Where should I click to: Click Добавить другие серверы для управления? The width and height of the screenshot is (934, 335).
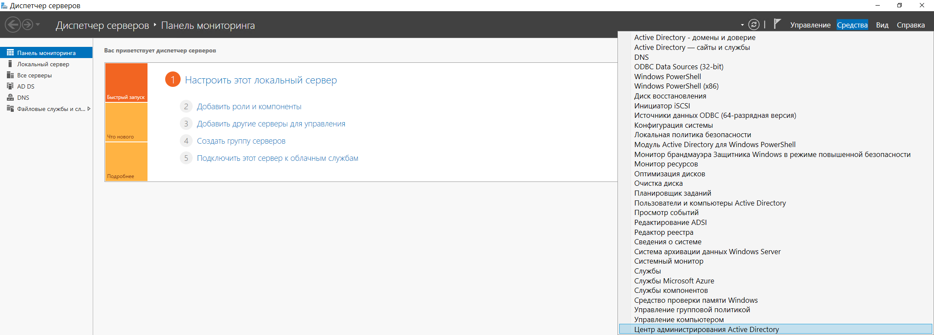[271, 124]
